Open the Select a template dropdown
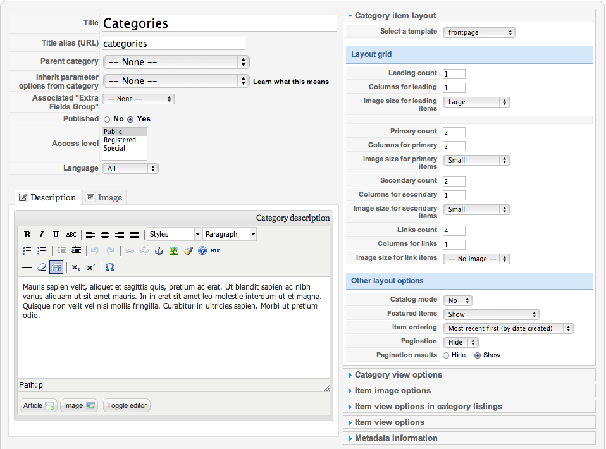Viewport: 606px width, 449px height. pyautogui.click(x=479, y=32)
